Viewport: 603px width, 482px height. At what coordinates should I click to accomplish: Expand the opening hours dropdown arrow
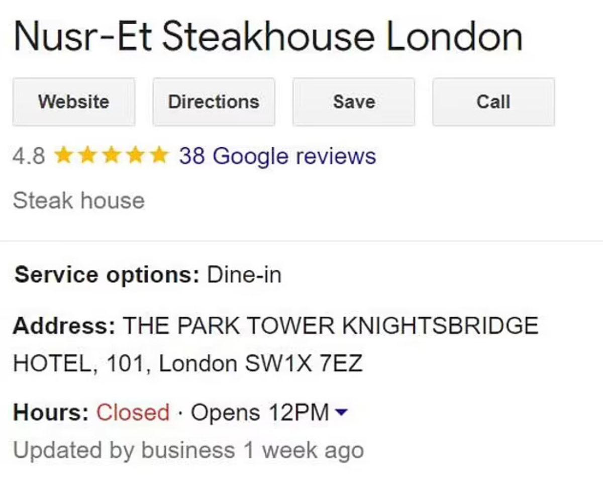pos(341,413)
